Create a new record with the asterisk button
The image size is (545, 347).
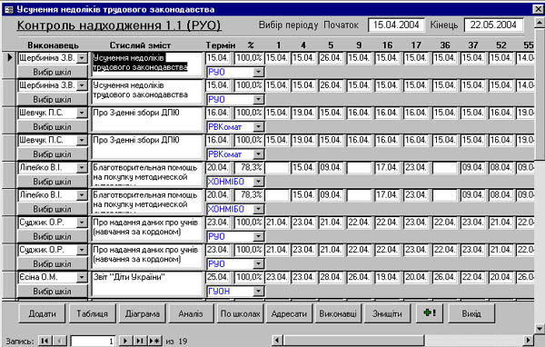click(x=154, y=341)
